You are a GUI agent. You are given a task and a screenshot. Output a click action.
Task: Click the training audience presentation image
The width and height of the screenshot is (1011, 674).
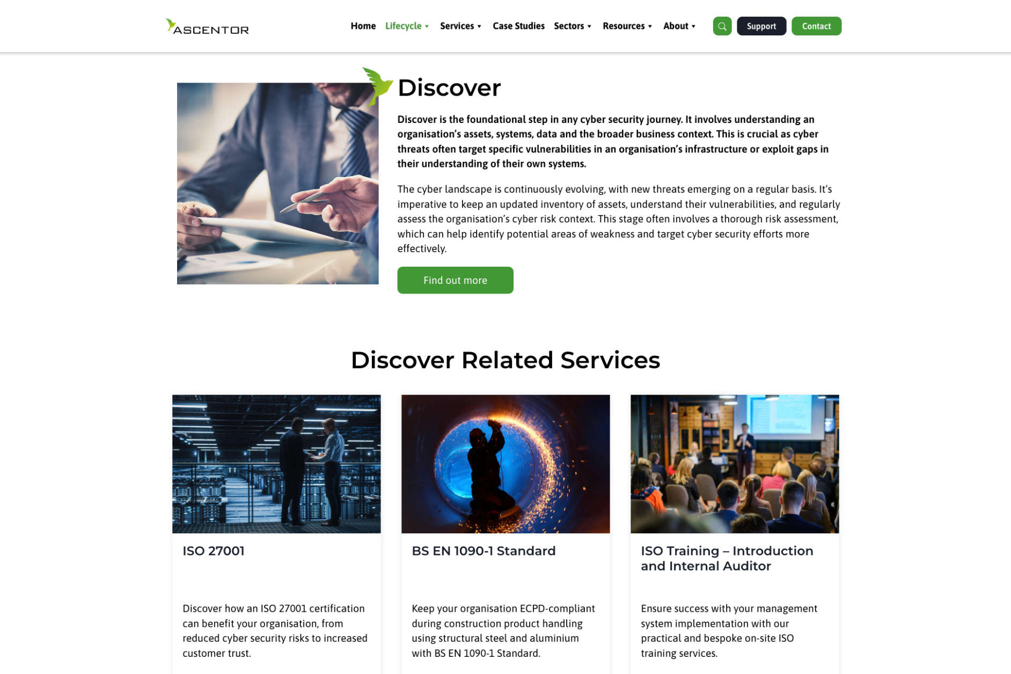point(735,464)
